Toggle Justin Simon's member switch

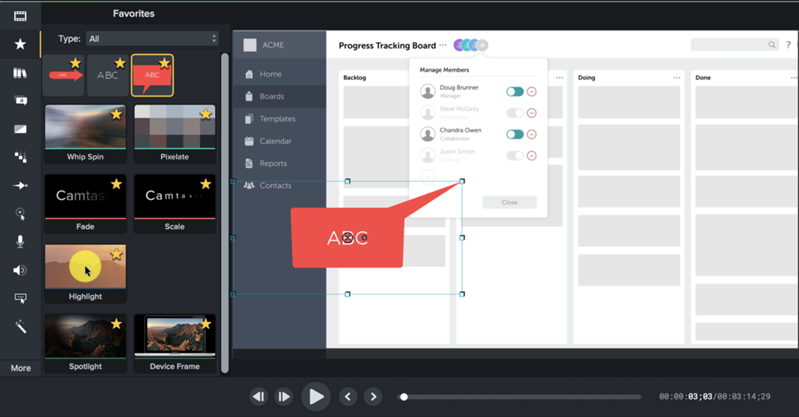click(x=515, y=155)
